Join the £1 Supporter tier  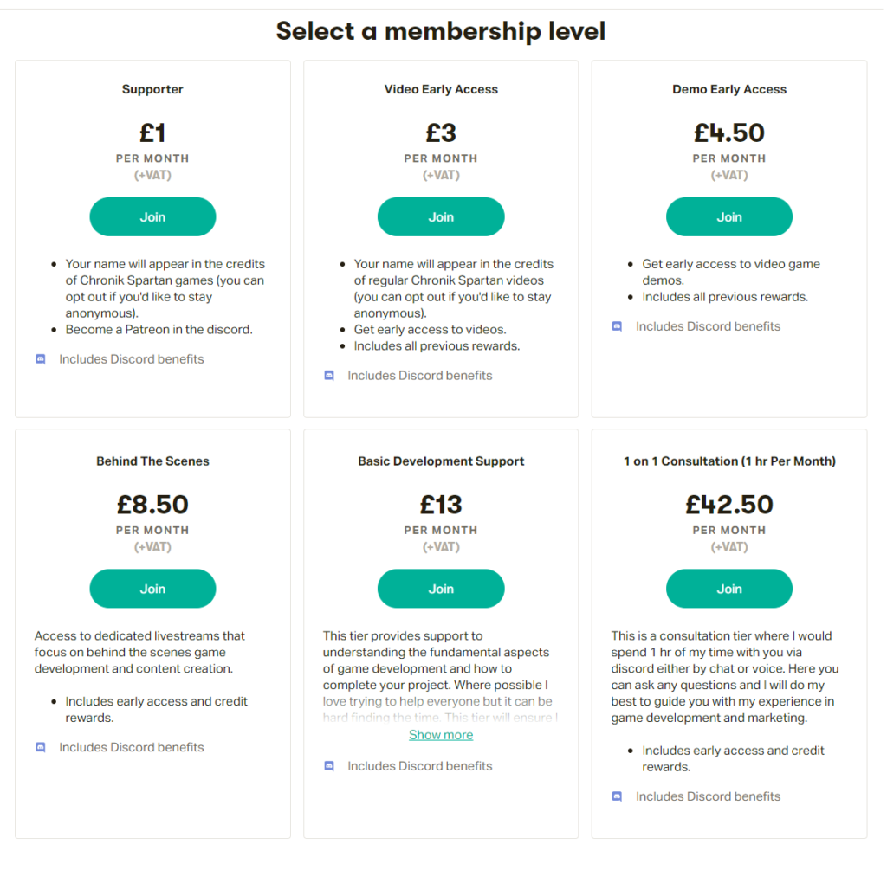click(x=152, y=217)
